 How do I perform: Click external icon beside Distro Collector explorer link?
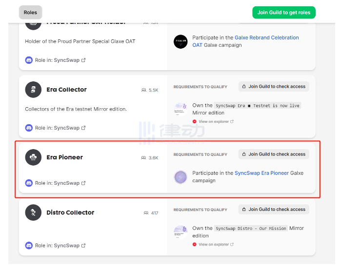coord(232,245)
